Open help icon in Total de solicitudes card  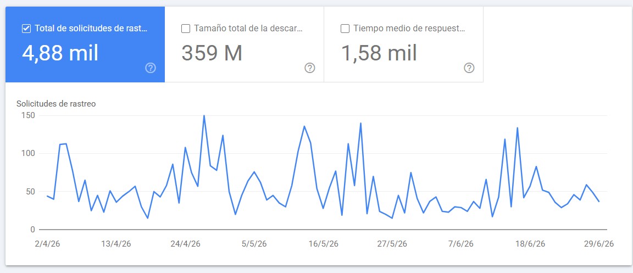tap(151, 68)
